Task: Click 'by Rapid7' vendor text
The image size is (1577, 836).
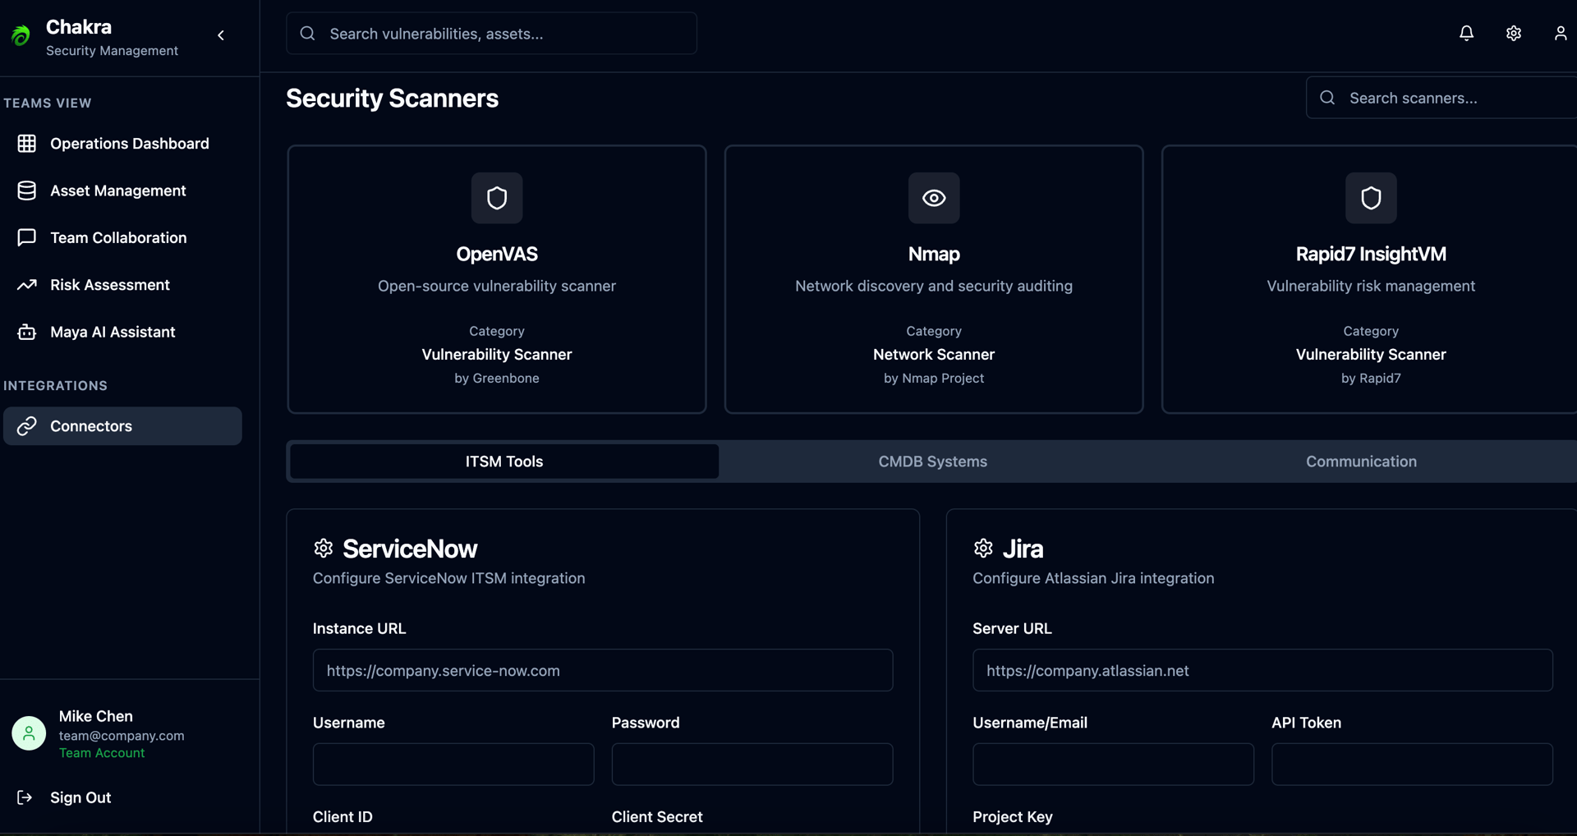Action: click(1371, 379)
